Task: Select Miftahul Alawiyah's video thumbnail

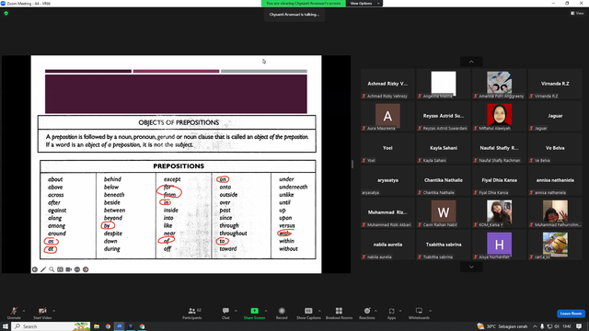Action: coord(499,116)
